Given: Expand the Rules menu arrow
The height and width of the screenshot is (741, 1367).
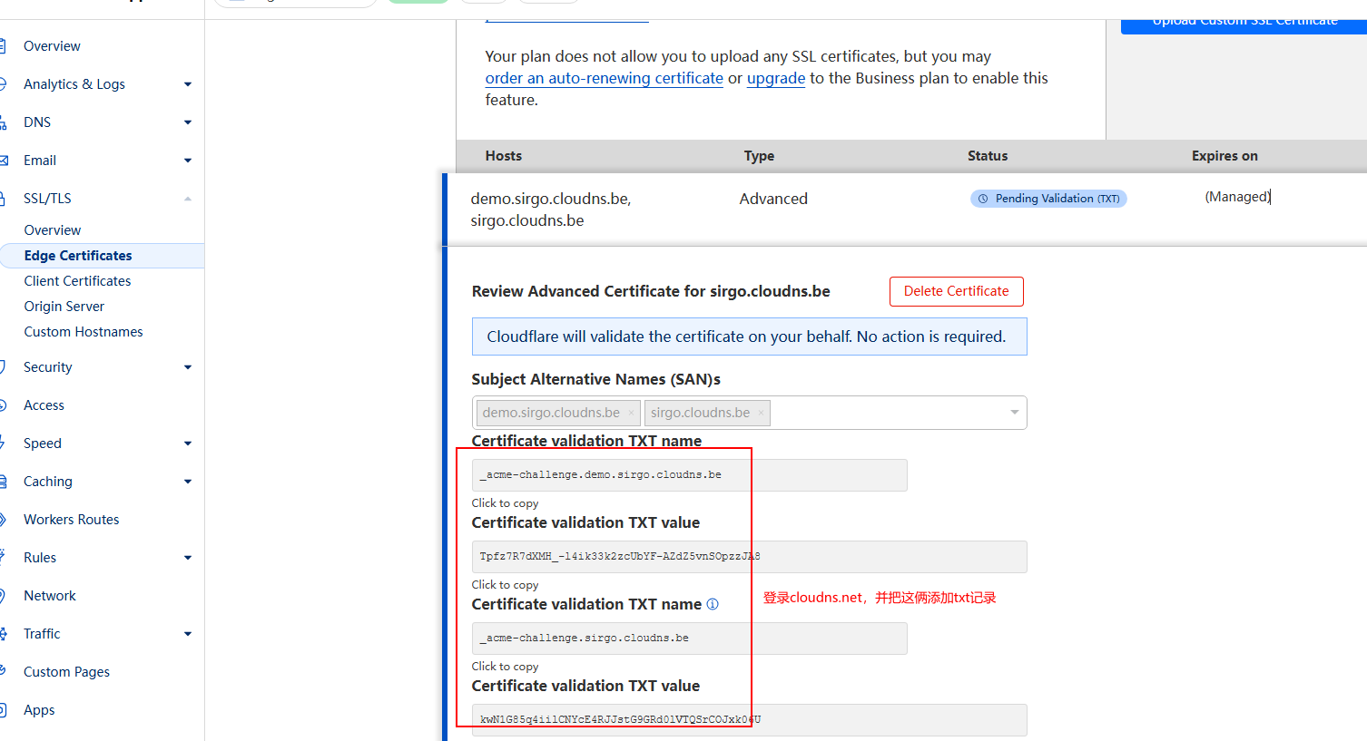Looking at the screenshot, I should tap(188, 558).
